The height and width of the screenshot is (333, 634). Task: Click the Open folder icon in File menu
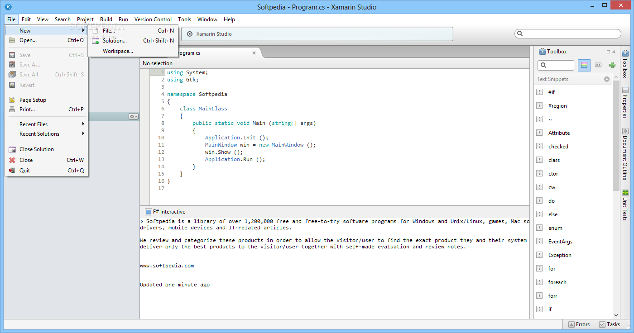point(12,40)
